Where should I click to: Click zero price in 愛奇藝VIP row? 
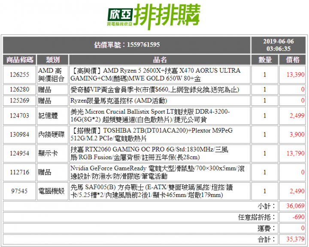pos(303,90)
